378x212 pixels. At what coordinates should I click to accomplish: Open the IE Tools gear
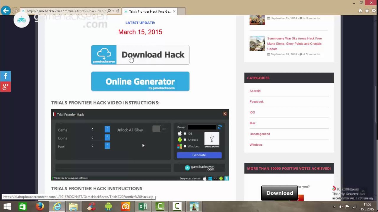pyautogui.click(x=374, y=11)
